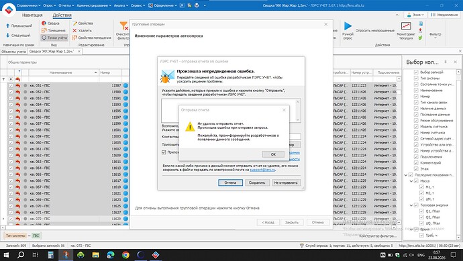463x261 pixels.
Task: Click the Удалить red cross icon
Action: pyautogui.click(x=74, y=30)
